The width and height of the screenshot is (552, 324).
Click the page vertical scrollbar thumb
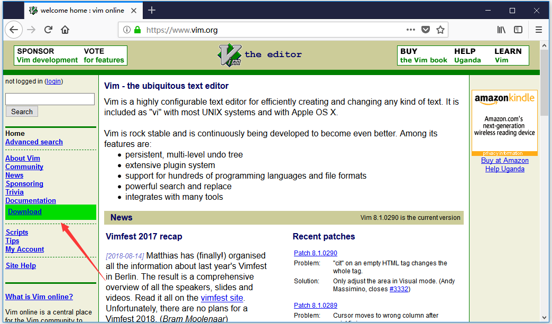point(544,82)
